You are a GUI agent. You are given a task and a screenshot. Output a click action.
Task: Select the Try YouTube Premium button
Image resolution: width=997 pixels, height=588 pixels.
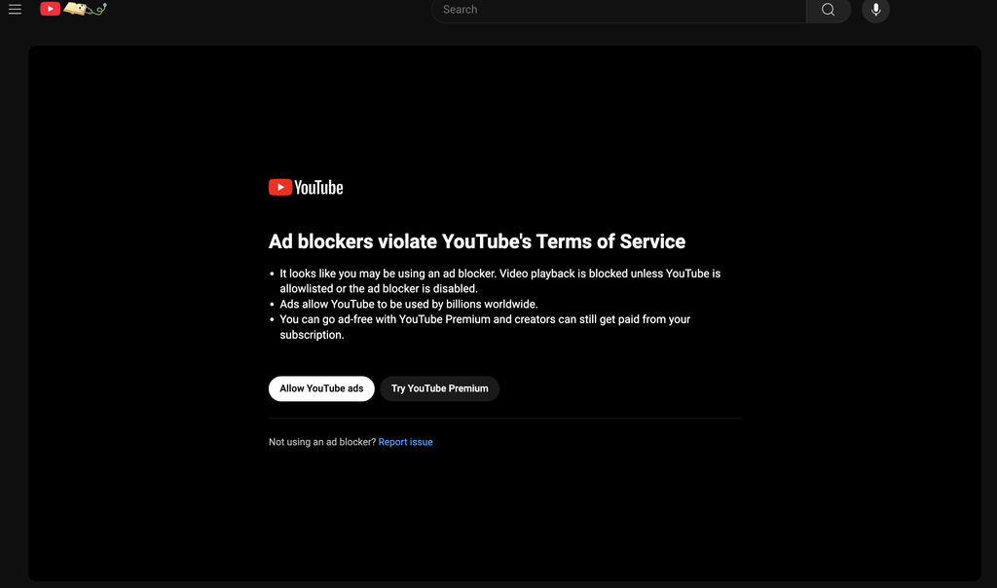pyautogui.click(x=439, y=388)
